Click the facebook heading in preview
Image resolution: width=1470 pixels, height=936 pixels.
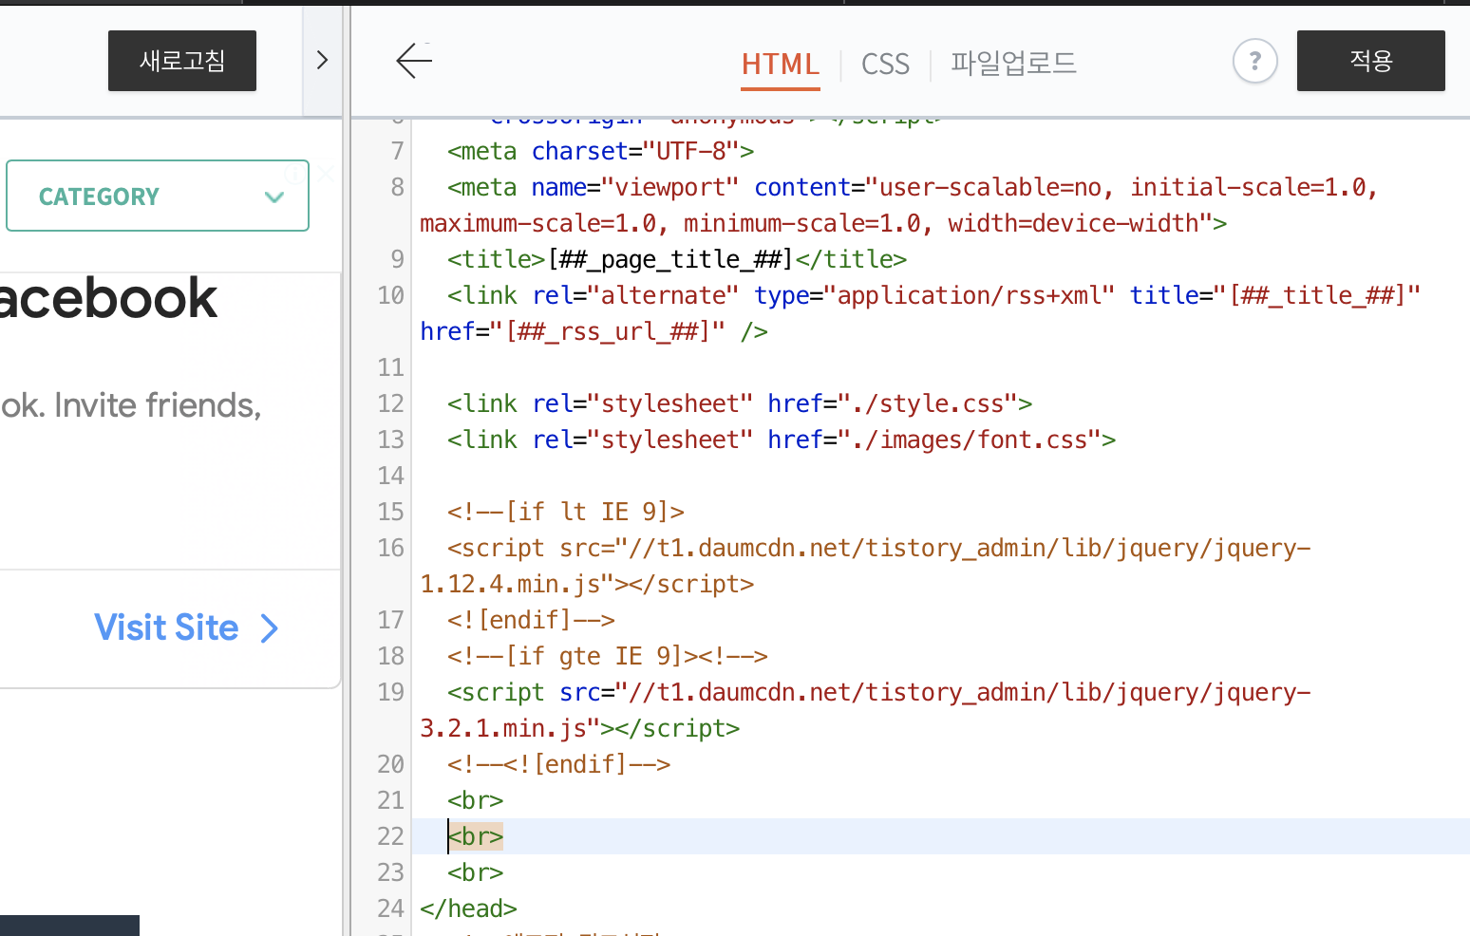[x=109, y=298]
